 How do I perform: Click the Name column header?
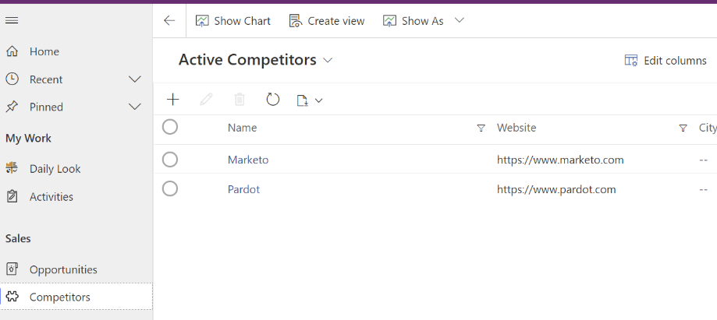pyautogui.click(x=243, y=128)
